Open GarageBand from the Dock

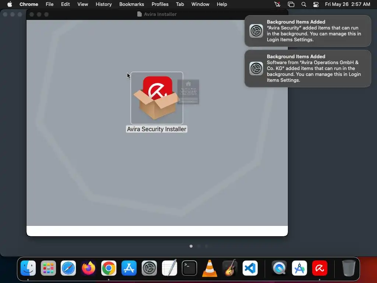tap(230, 268)
